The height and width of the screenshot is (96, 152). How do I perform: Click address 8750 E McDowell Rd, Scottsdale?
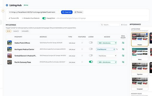(52, 62)
